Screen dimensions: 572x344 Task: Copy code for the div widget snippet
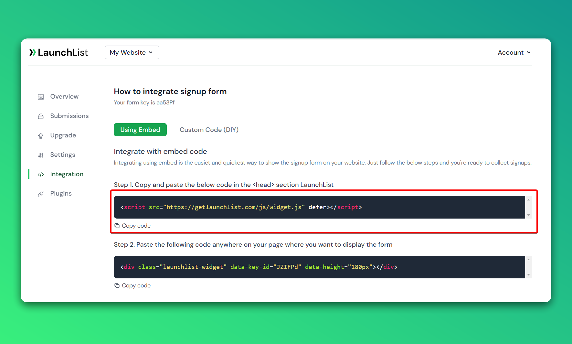pos(136,285)
